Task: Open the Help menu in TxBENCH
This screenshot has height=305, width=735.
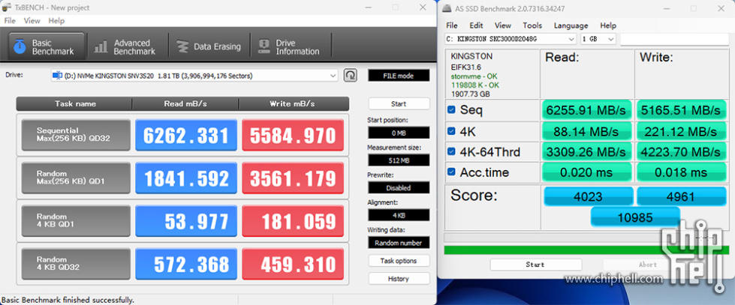Action: click(x=56, y=20)
